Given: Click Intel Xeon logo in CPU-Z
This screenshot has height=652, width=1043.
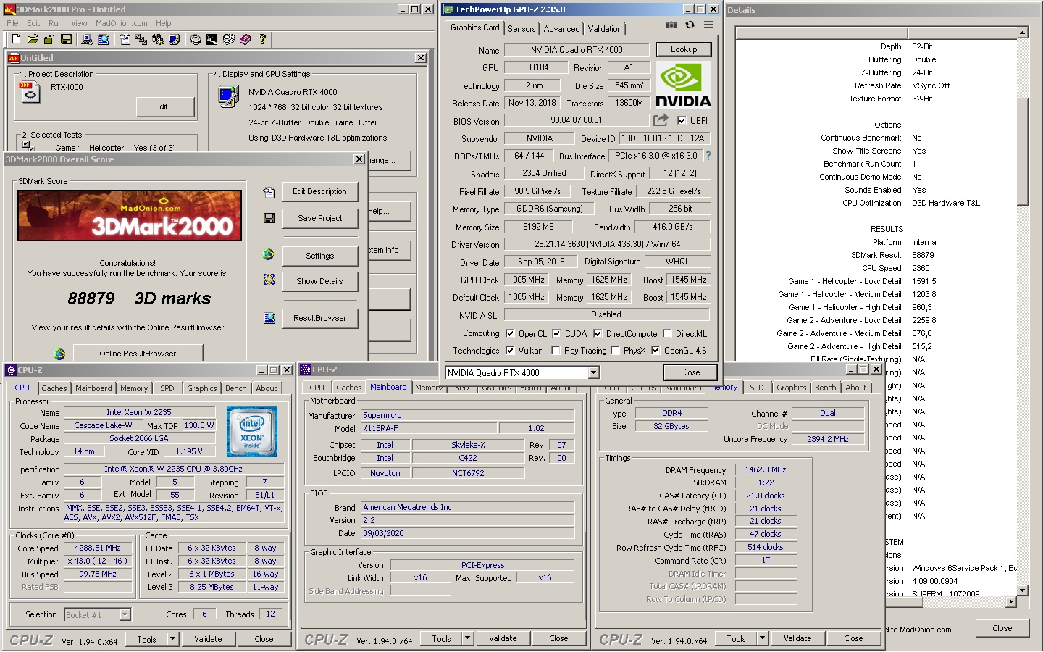Looking at the screenshot, I should coord(251,431).
